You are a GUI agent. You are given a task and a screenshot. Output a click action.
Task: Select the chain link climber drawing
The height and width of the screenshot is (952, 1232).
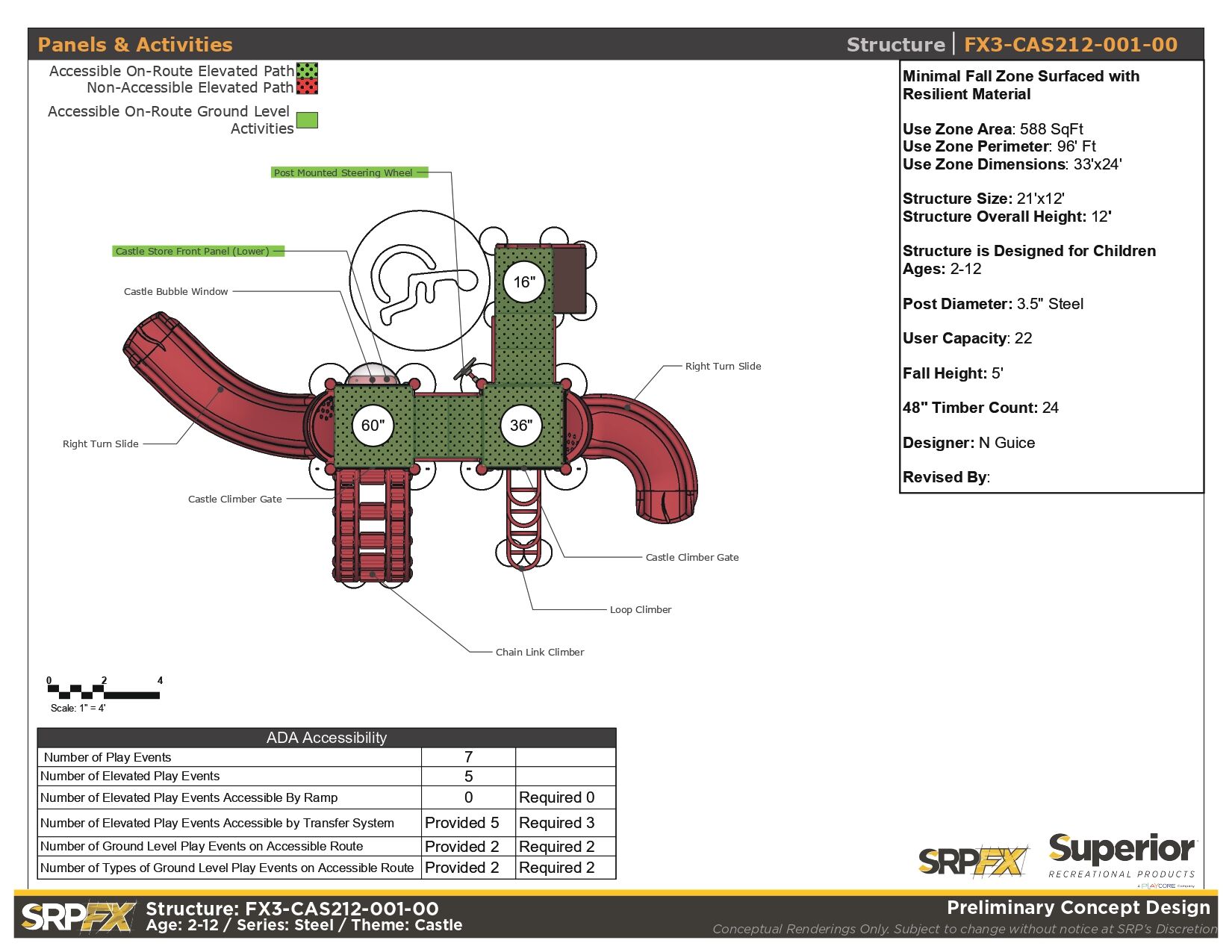(372, 526)
